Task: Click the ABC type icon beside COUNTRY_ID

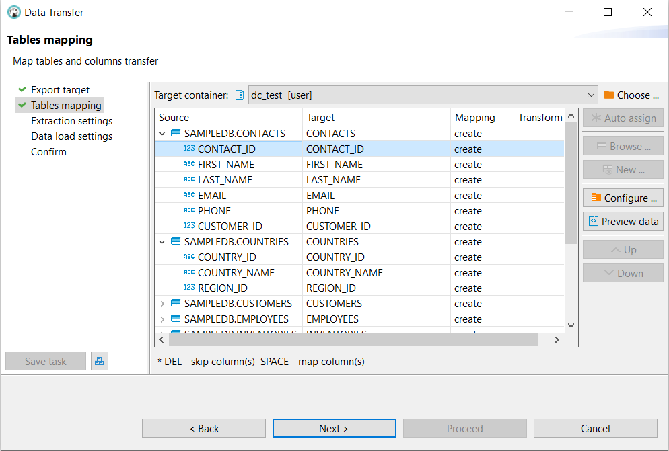Action: [x=189, y=257]
